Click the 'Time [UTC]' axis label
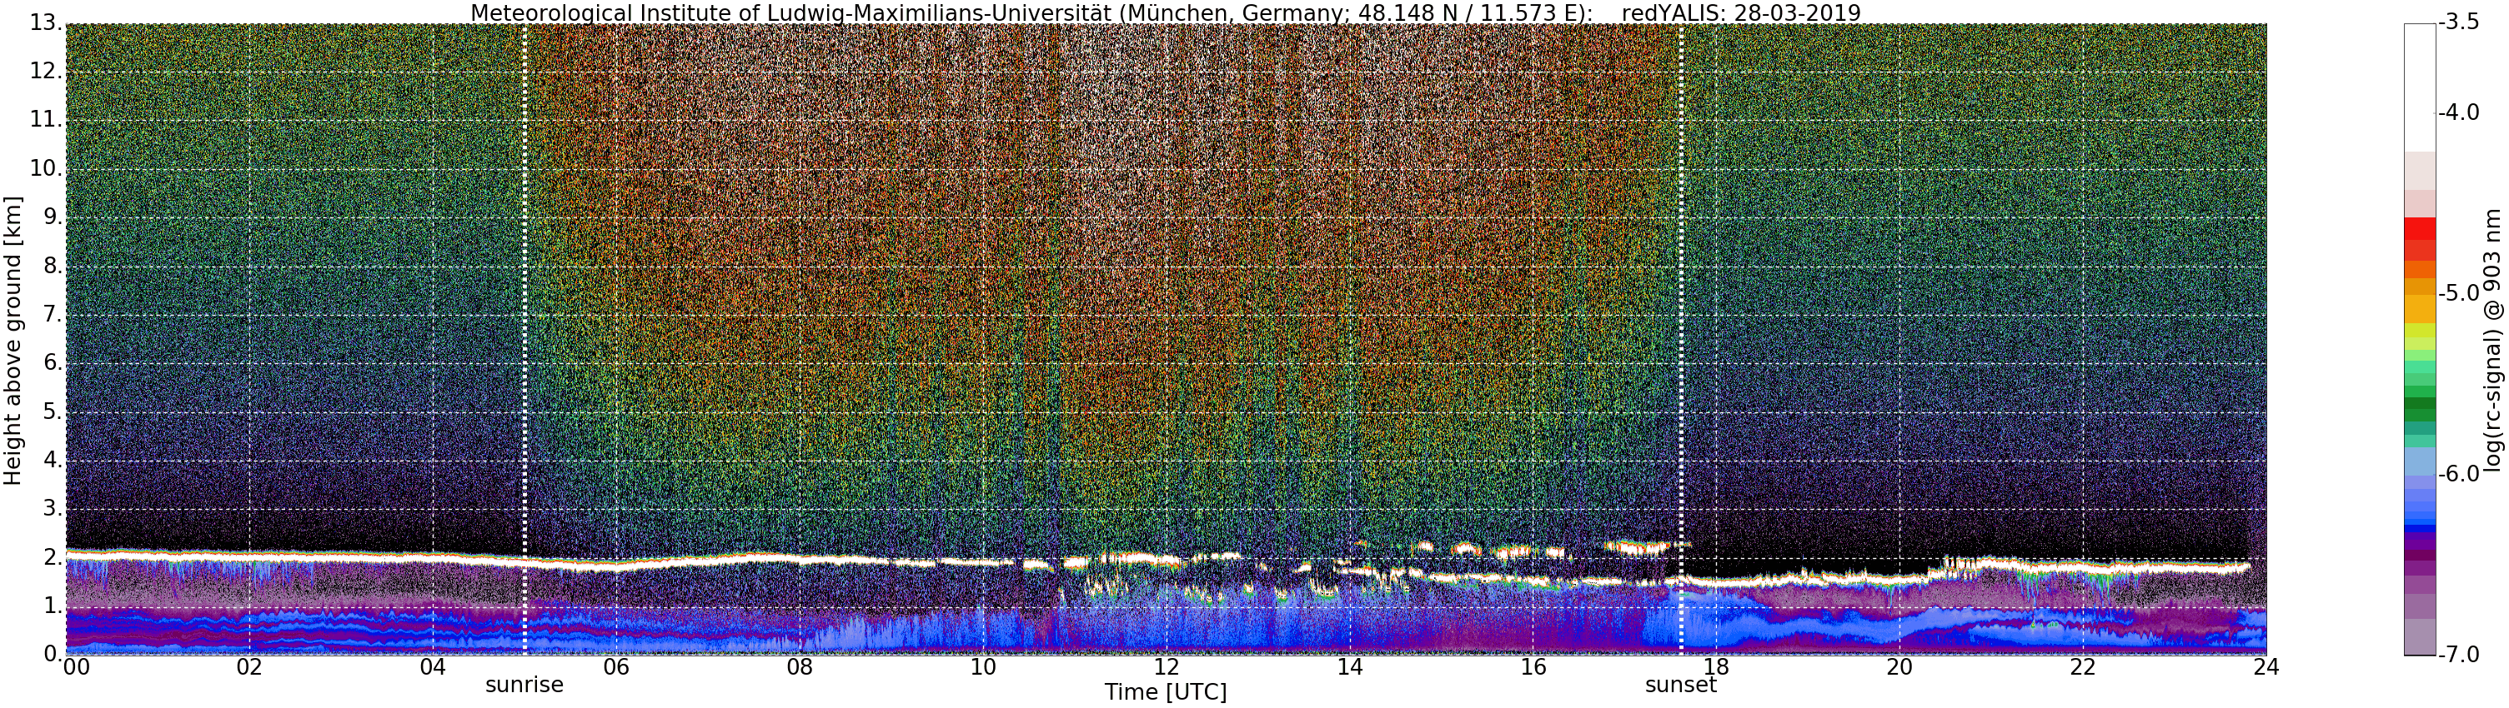Image resolution: width=2509 pixels, height=708 pixels. point(1165,692)
